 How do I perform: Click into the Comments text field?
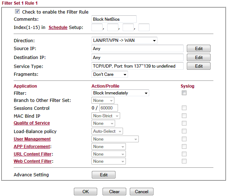coord(114,19)
